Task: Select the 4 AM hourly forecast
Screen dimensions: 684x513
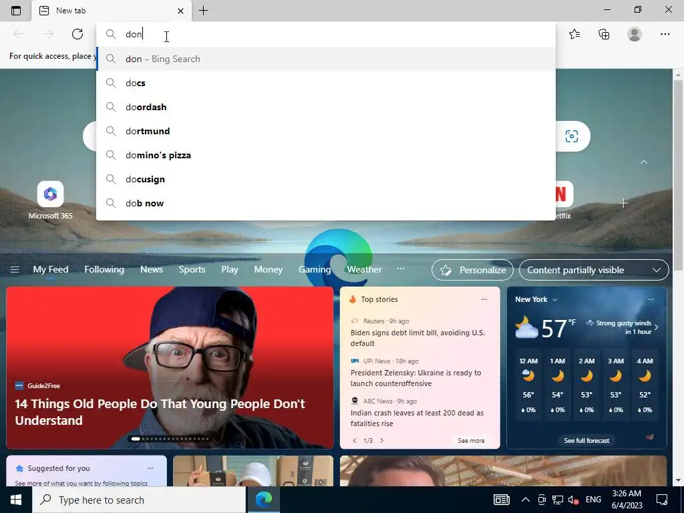Action: (x=645, y=385)
